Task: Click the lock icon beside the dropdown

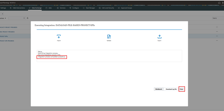Action: 28,18
